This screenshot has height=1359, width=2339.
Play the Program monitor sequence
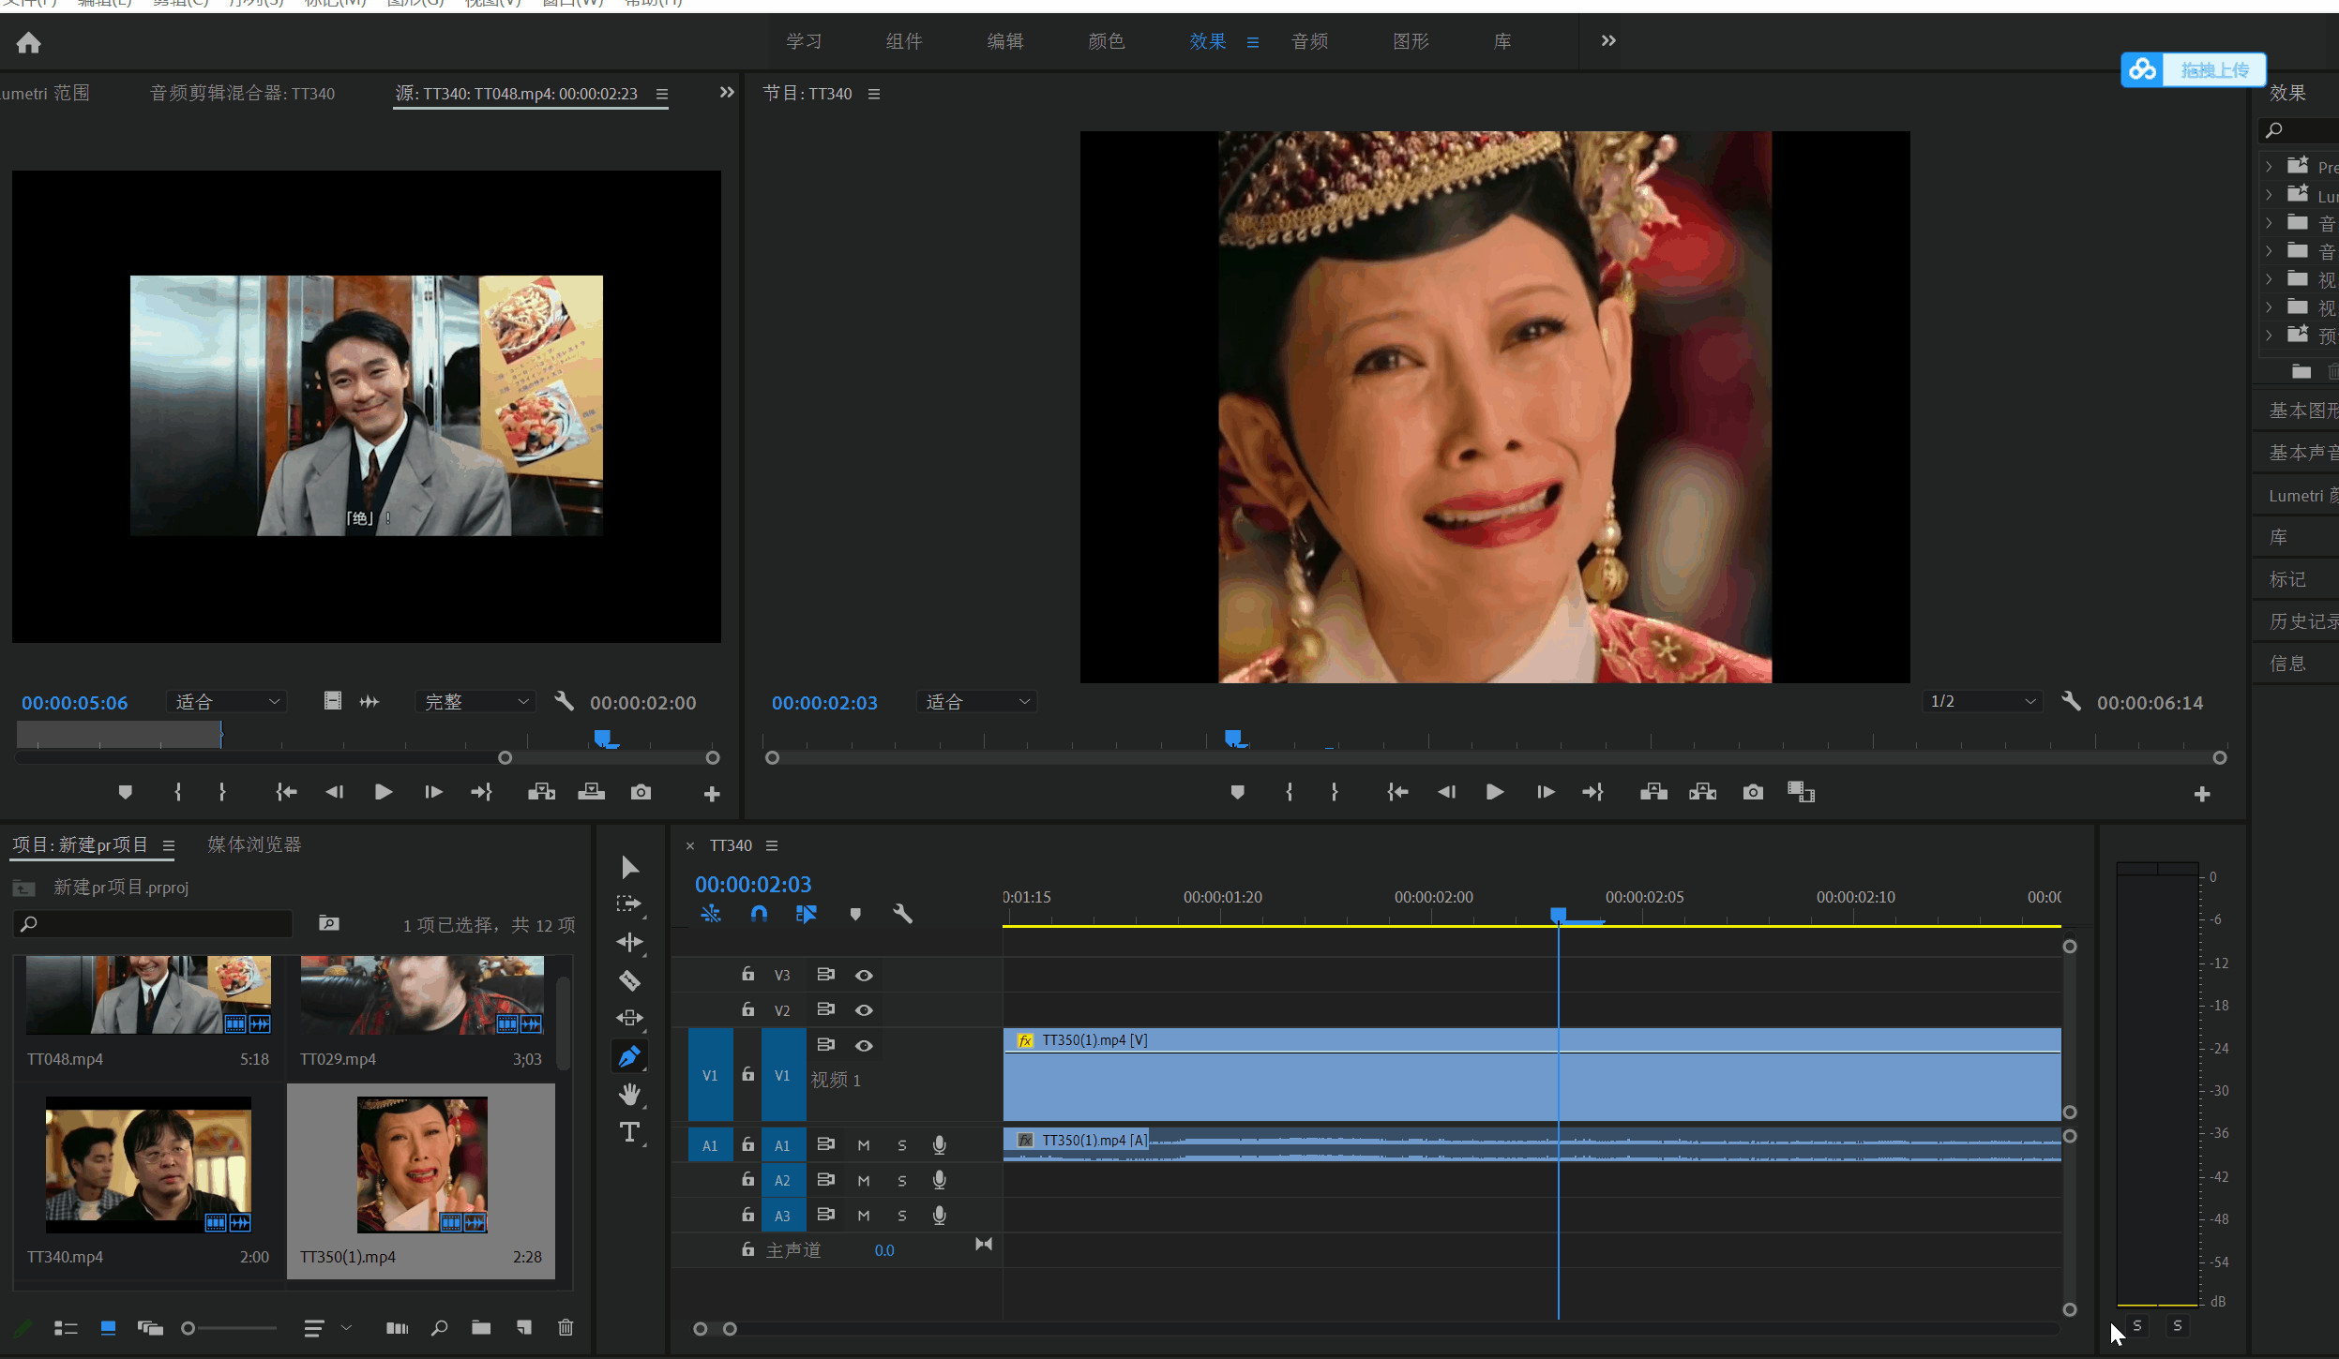click(x=1495, y=792)
